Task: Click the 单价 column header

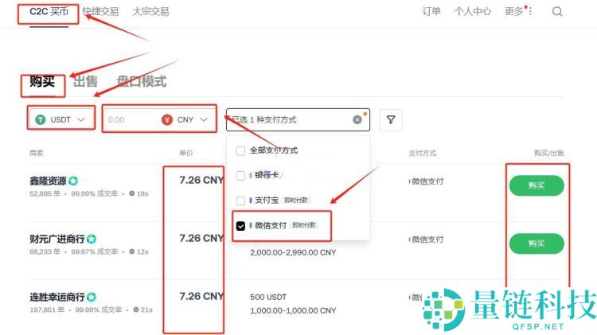Action: point(185,153)
